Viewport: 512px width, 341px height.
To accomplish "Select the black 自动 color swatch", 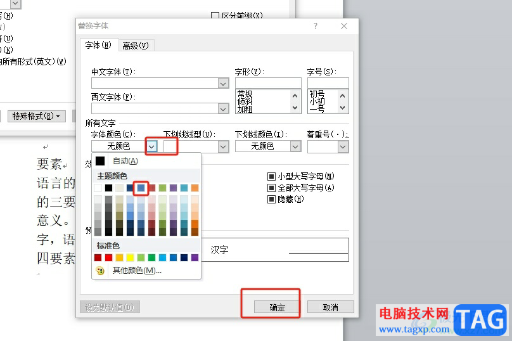I will 100,161.
